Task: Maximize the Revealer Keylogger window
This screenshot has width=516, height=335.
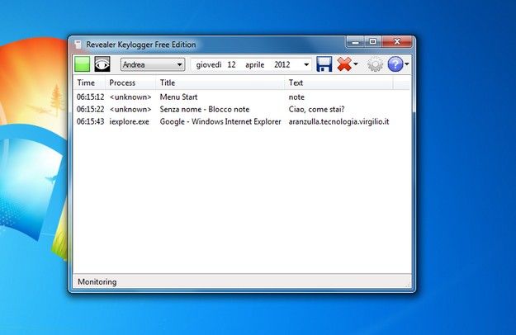Action: 373,42
